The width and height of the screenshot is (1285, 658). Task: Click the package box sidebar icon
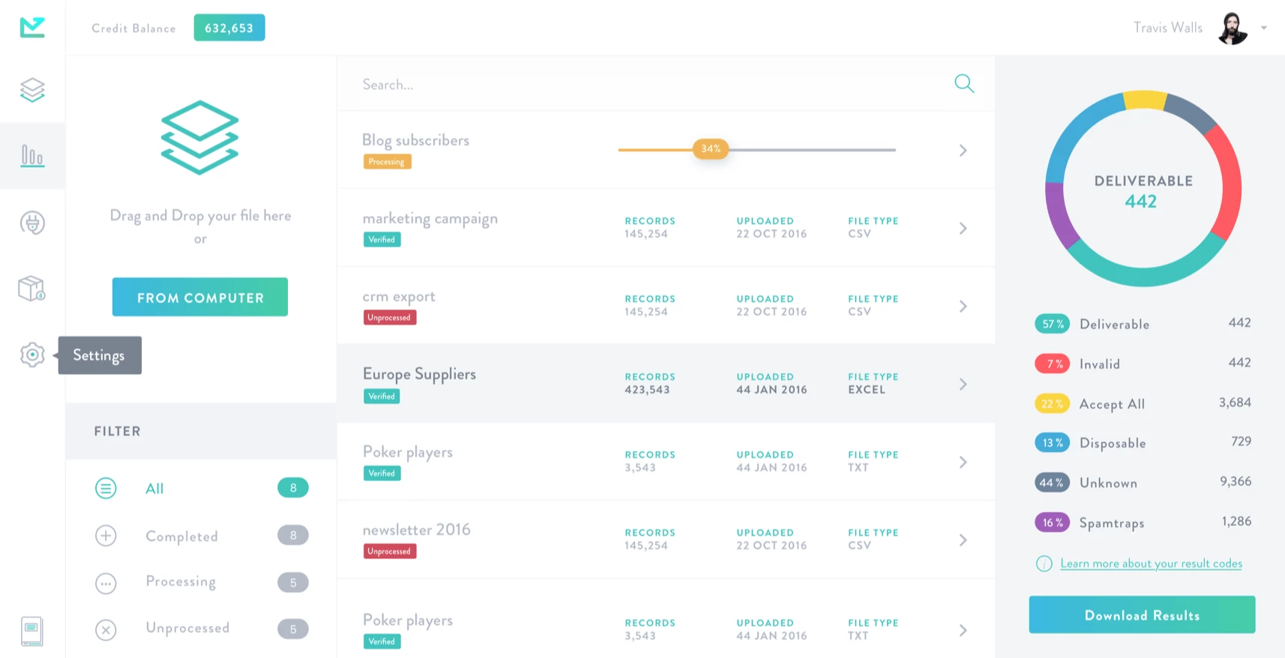(x=31, y=289)
